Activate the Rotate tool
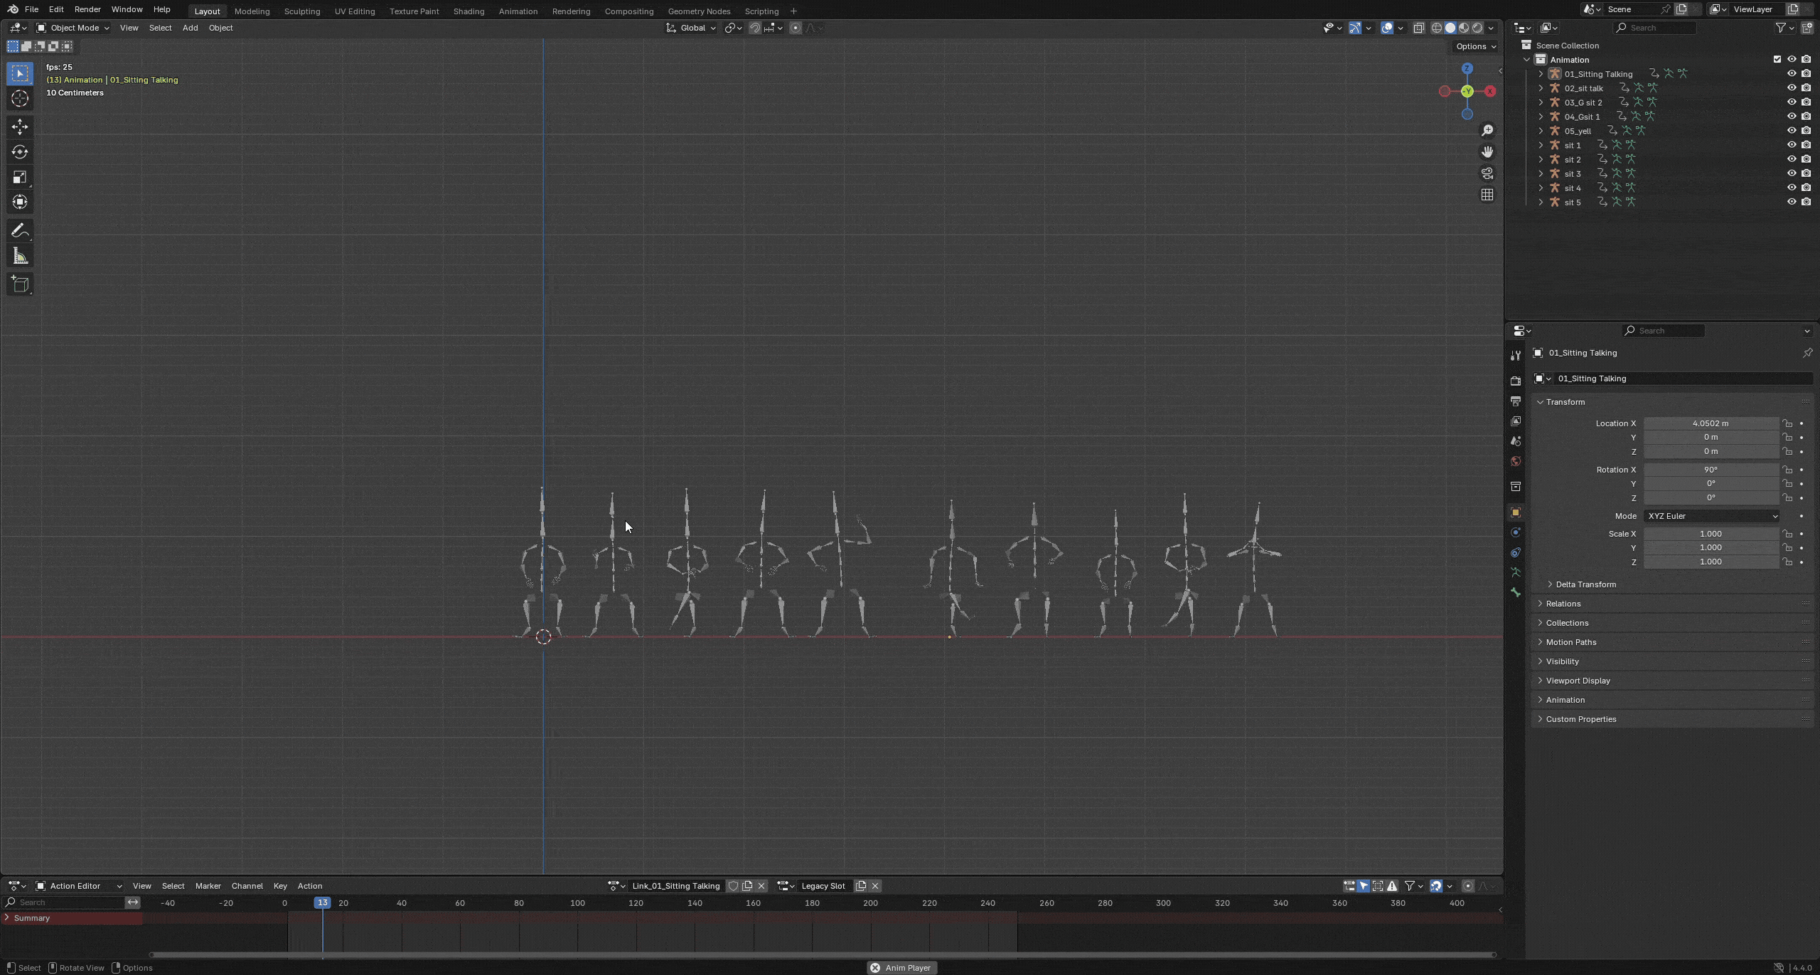 (20, 152)
